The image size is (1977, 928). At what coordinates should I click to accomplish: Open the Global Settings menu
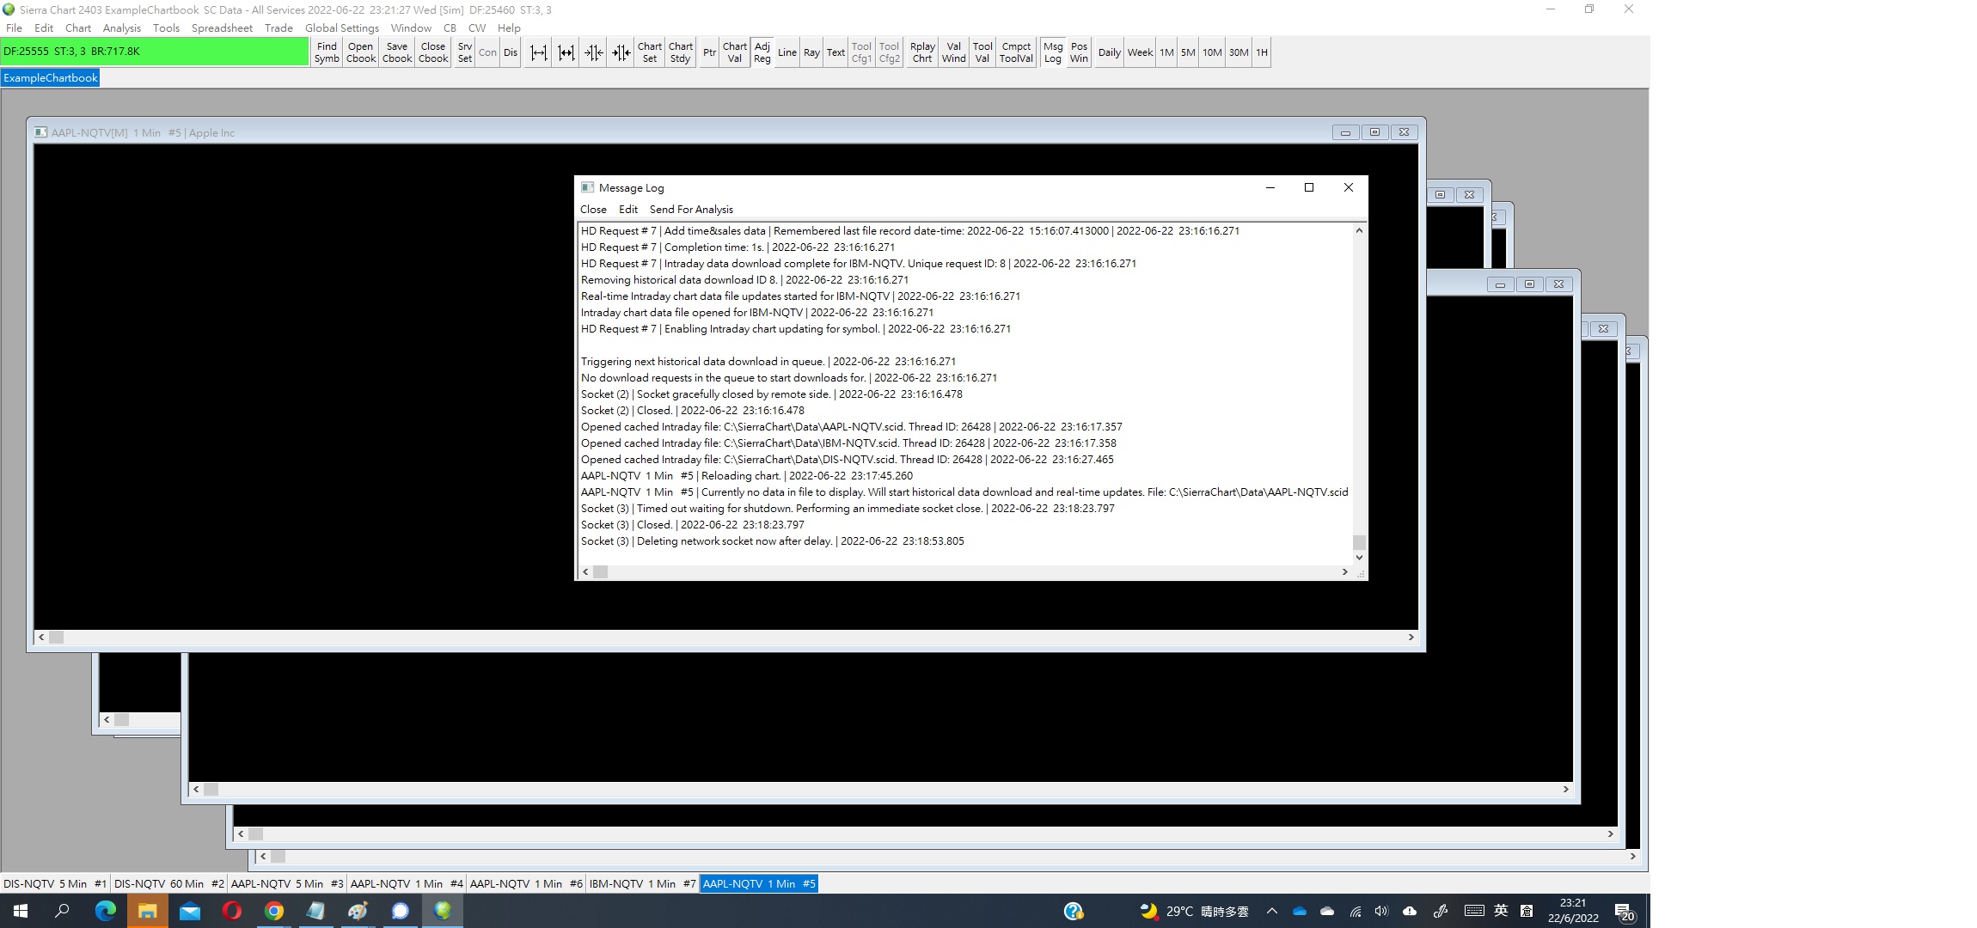click(x=341, y=27)
